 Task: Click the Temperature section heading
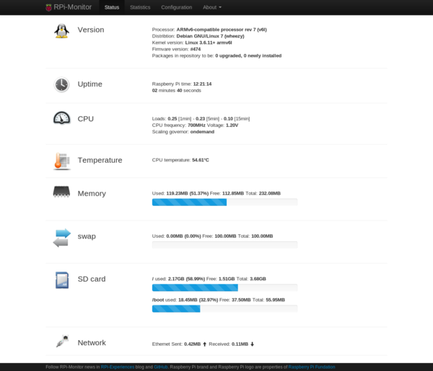100,160
